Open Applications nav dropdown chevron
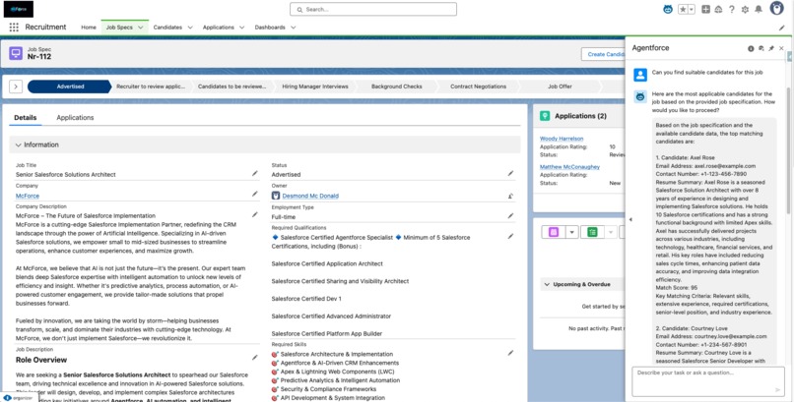This screenshot has width=794, height=402. pos(241,28)
